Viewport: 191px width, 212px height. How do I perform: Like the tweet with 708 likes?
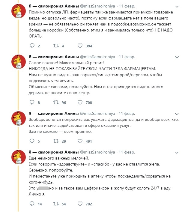80,103
